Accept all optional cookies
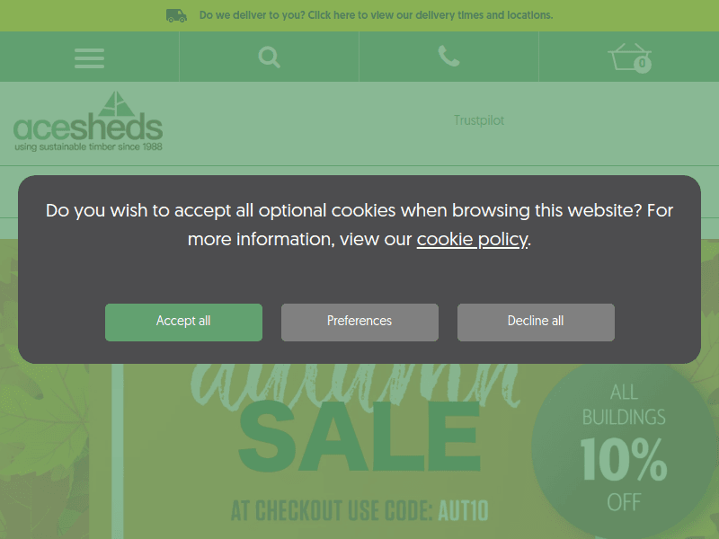This screenshot has height=539, width=719. click(x=183, y=323)
